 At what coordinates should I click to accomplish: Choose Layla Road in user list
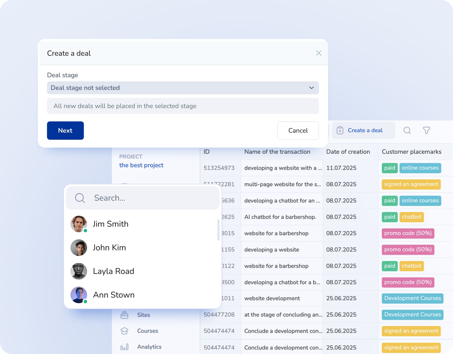click(x=113, y=271)
